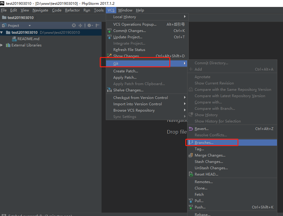This screenshot has width=283, height=216.
Task: Open the Project panel gear settings icon
Action: 90,25
